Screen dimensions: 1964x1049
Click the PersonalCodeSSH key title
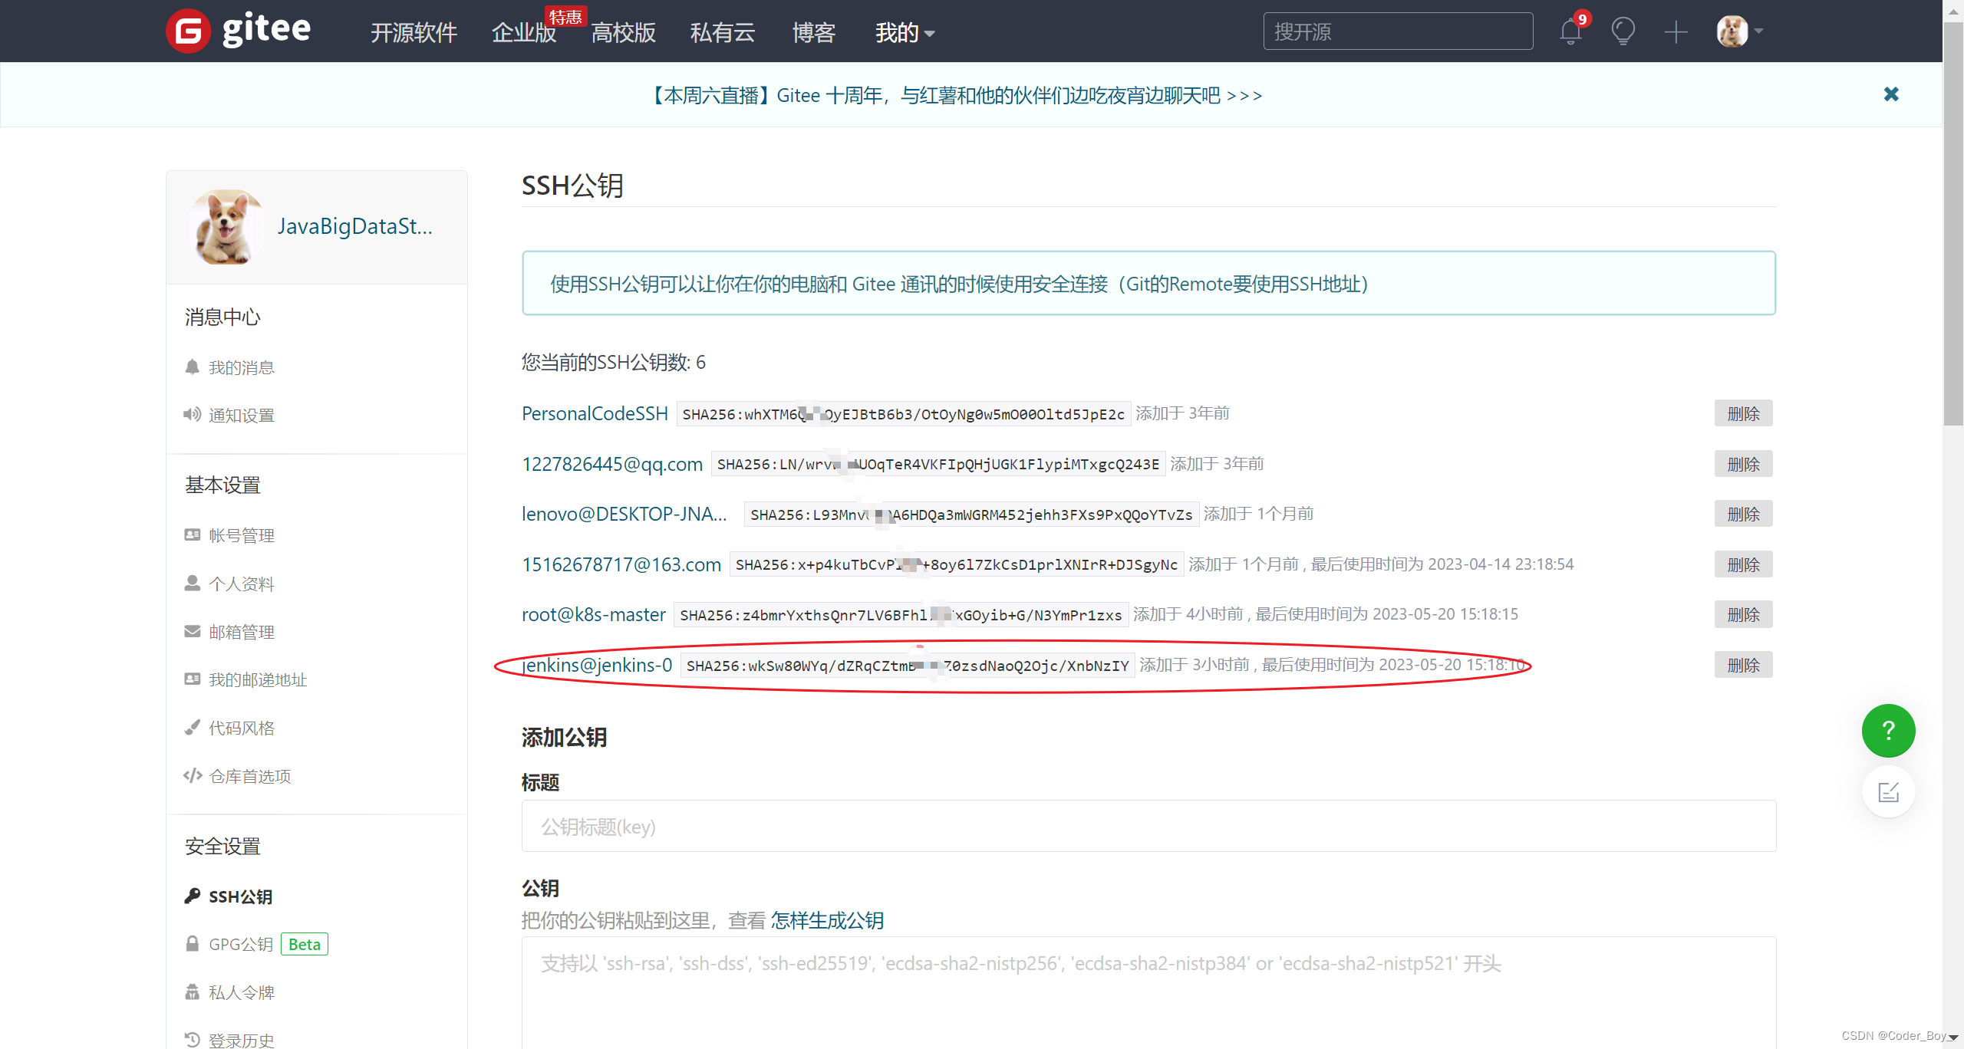pyautogui.click(x=595, y=413)
